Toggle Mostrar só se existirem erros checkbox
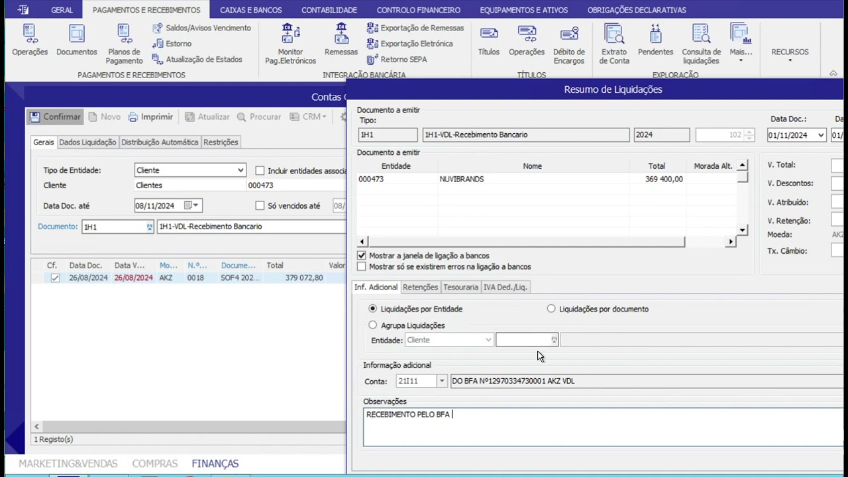Image resolution: width=848 pixels, height=477 pixels. (361, 266)
